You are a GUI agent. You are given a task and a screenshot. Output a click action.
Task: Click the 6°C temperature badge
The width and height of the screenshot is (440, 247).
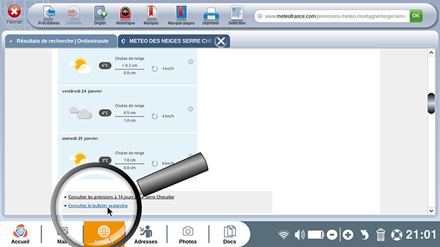(x=105, y=66)
